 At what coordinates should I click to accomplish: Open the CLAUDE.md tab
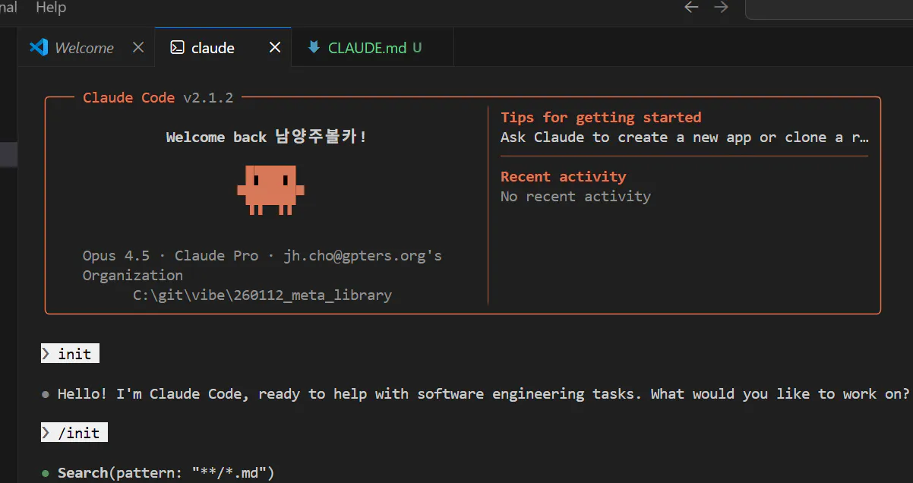tap(372, 48)
